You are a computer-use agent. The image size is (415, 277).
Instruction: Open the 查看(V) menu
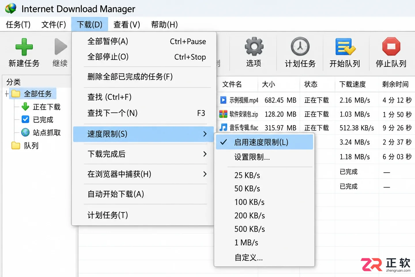127,25
